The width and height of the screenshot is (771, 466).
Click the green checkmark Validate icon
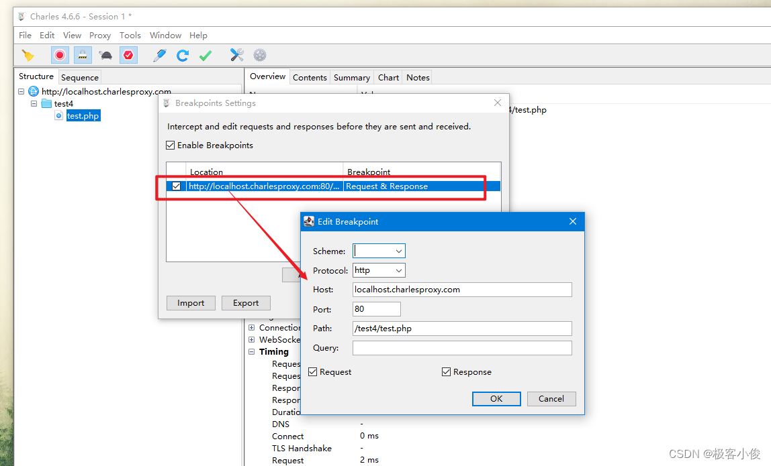[x=206, y=56]
